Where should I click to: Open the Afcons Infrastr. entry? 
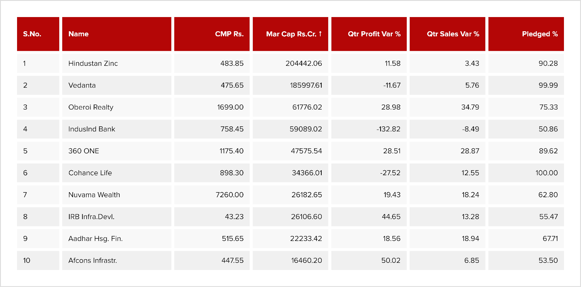coord(93,260)
